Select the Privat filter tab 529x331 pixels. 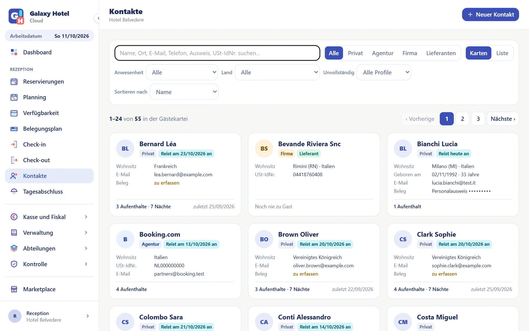(x=355, y=53)
